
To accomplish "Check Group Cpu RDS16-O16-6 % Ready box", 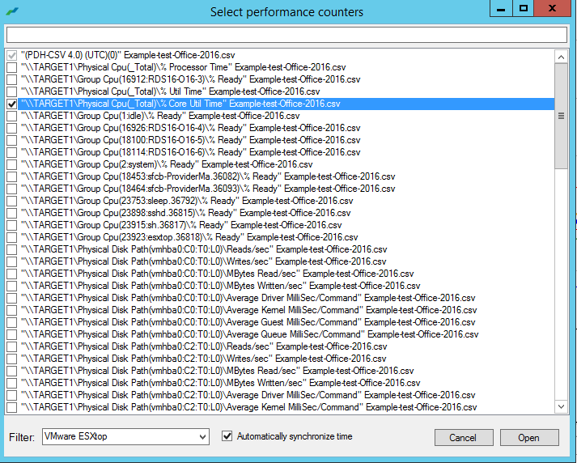I will 12,152.
